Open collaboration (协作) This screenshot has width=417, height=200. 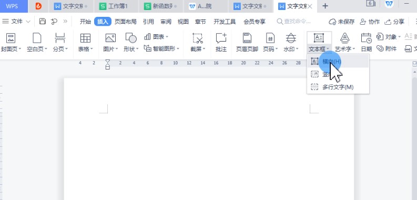tap(370, 22)
